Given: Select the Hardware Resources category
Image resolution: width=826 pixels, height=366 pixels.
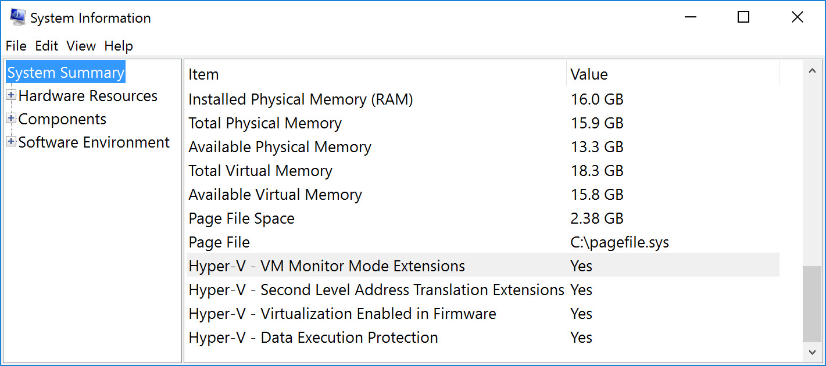Looking at the screenshot, I should click(x=88, y=96).
